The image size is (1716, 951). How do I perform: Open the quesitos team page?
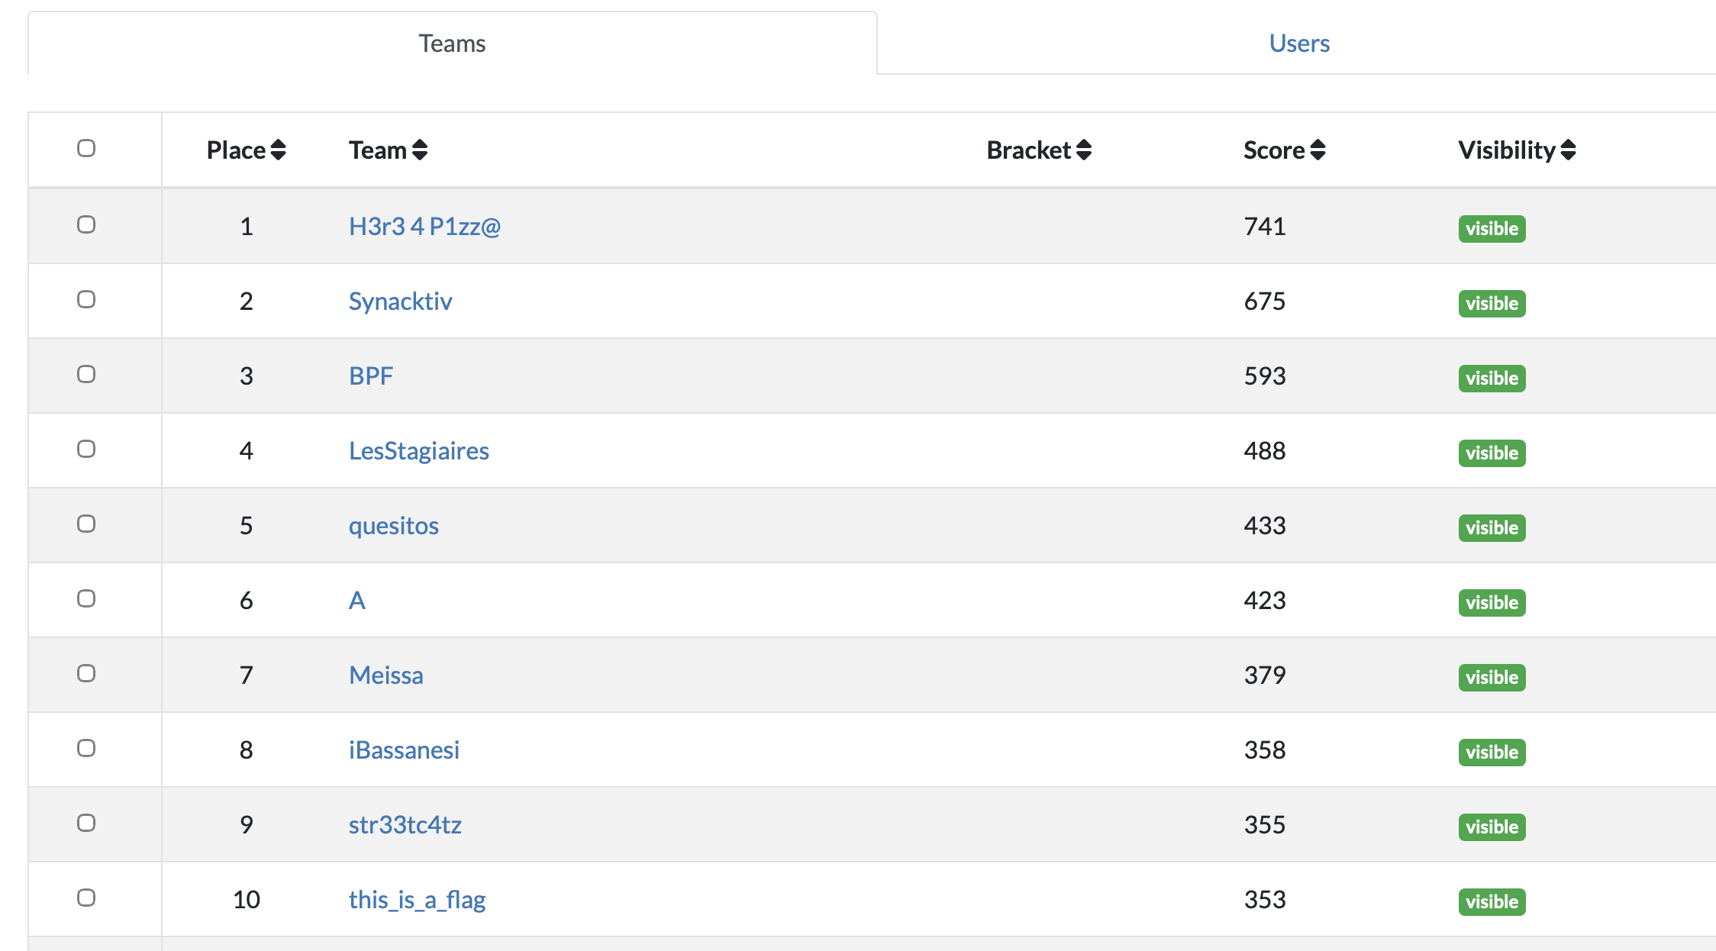pos(393,526)
